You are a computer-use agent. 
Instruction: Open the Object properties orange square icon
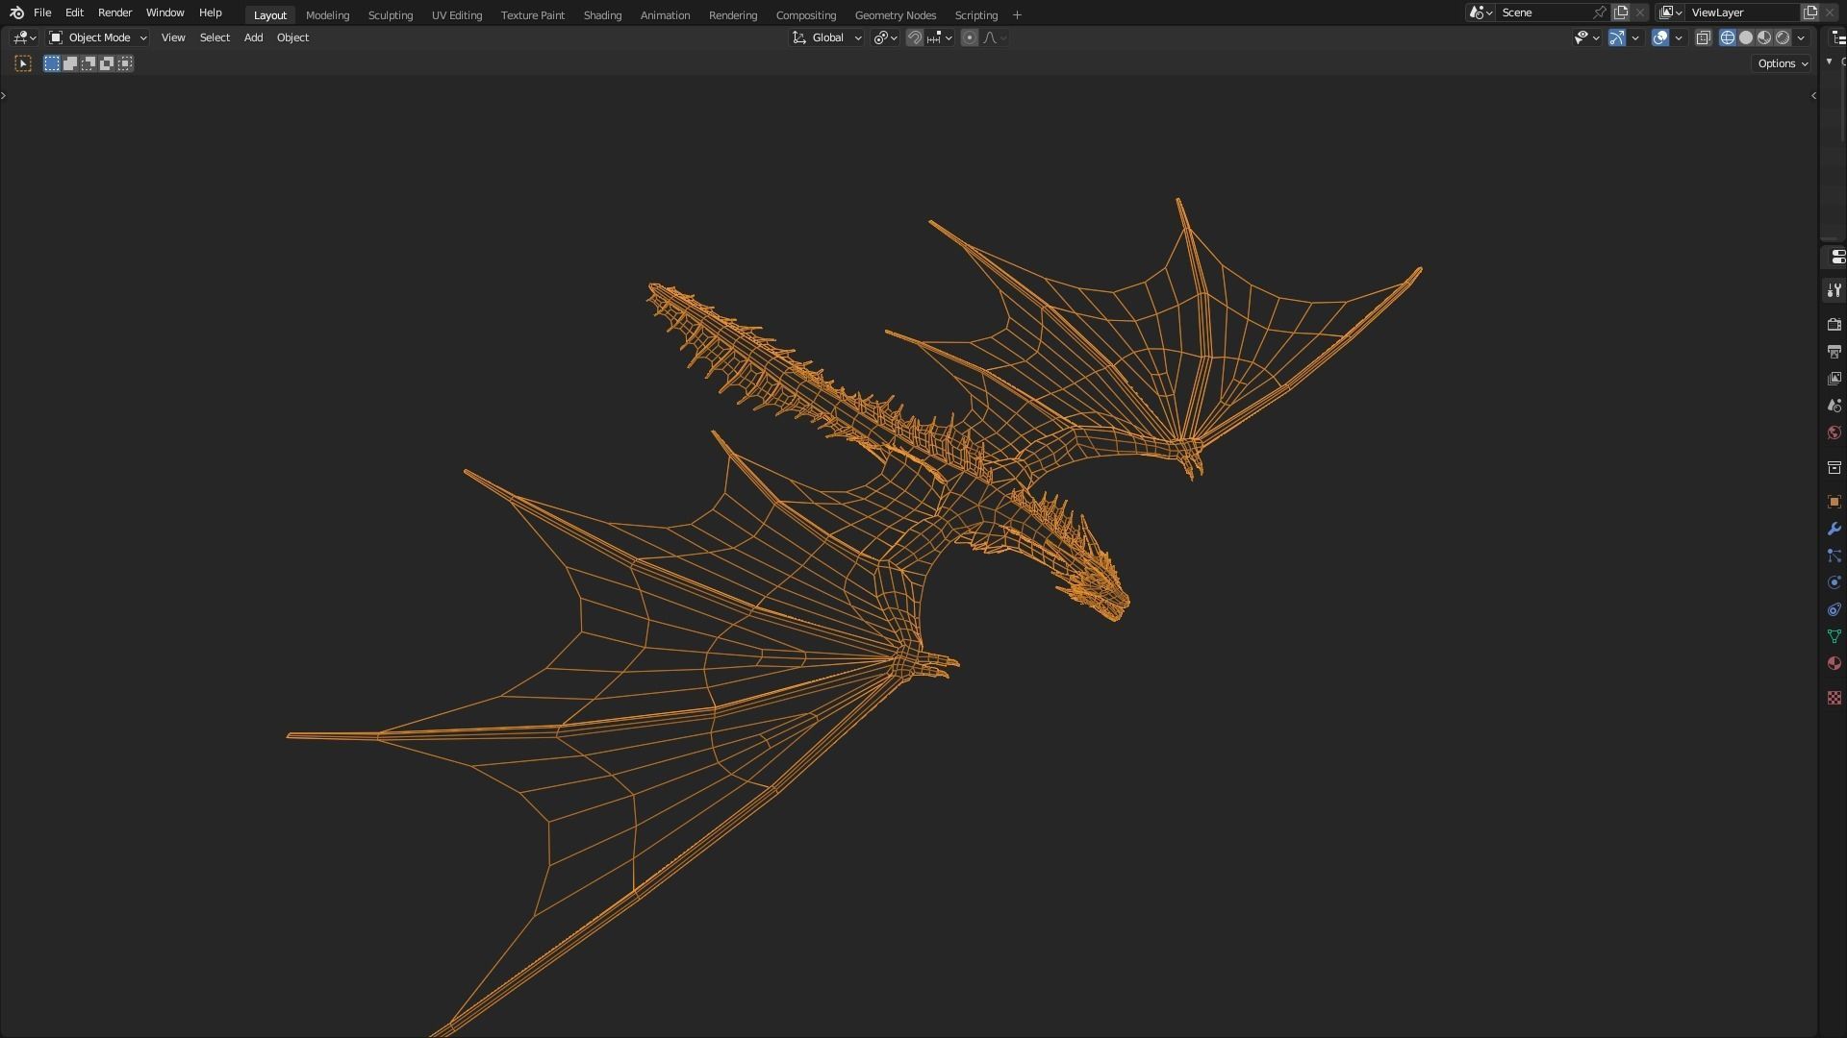click(x=1834, y=502)
